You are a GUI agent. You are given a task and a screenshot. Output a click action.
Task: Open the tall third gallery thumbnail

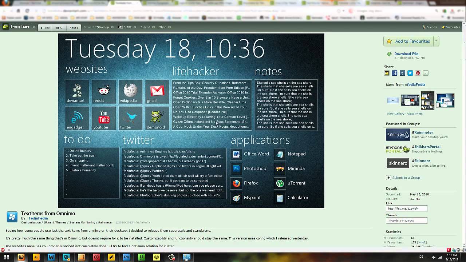[427, 100]
